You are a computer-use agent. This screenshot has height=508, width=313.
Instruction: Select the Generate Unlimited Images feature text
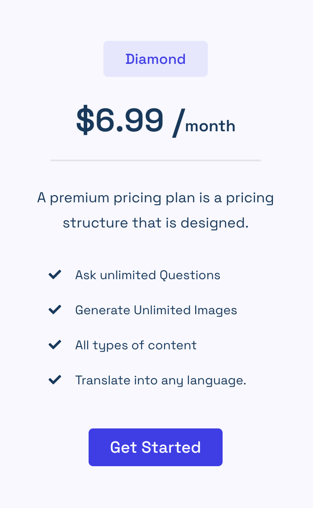pos(156,310)
